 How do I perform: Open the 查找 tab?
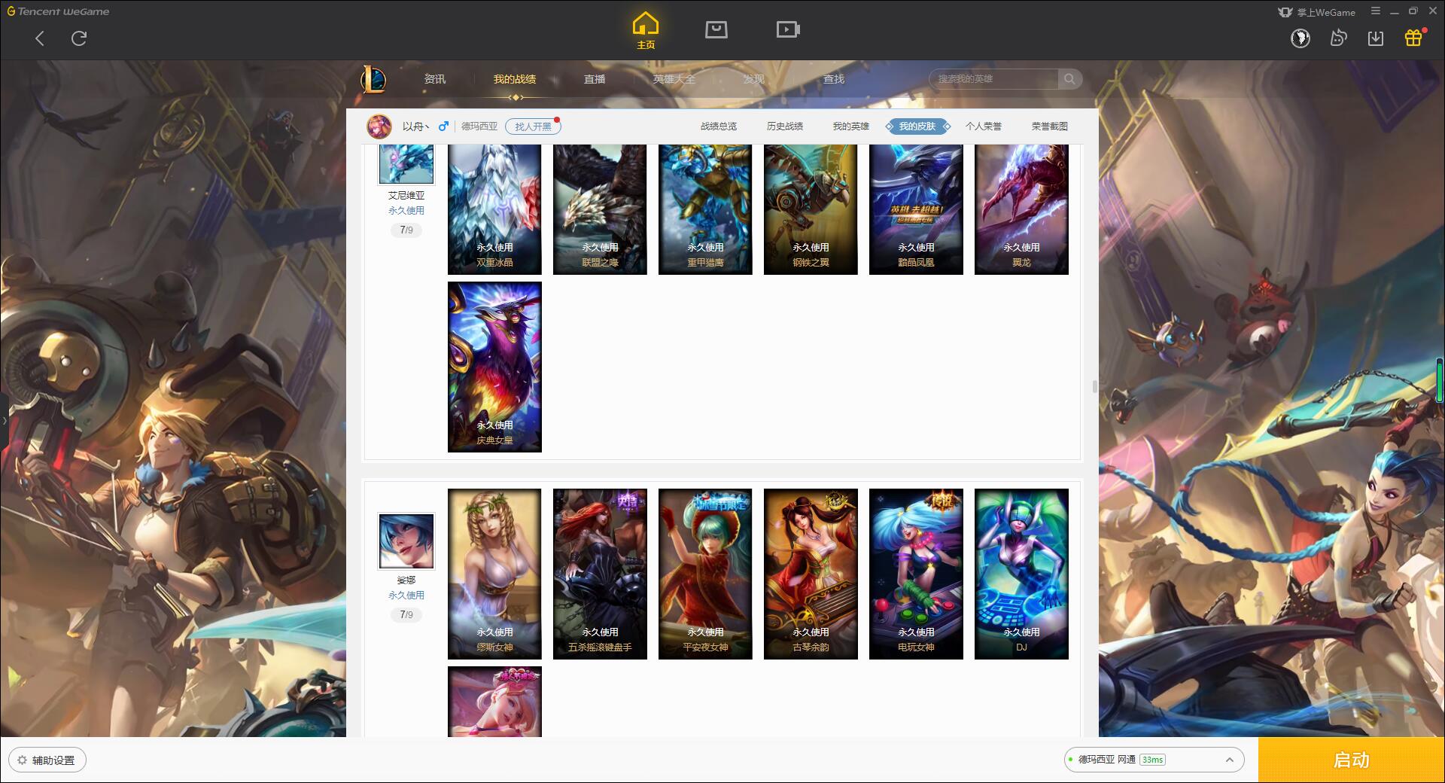coord(834,79)
